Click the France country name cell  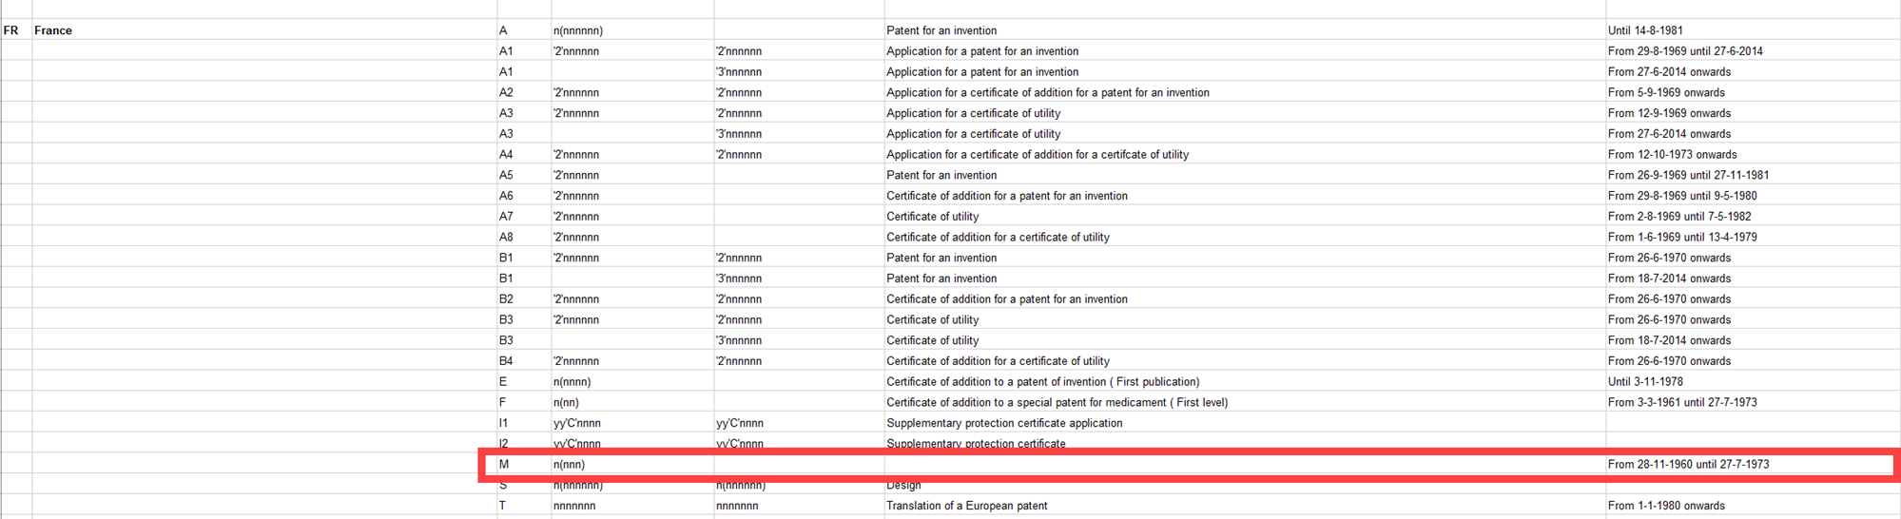point(53,30)
